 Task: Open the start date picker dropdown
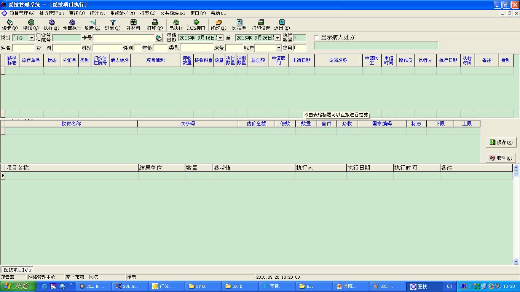pyautogui.click(x=220, y=38)
